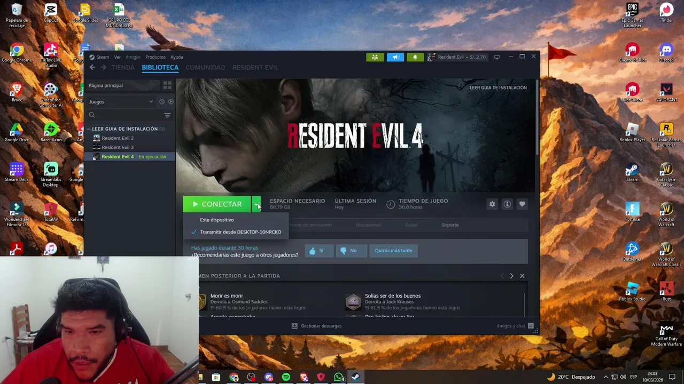Open Steam Big Picture mode monitor icon

point(496,57)
